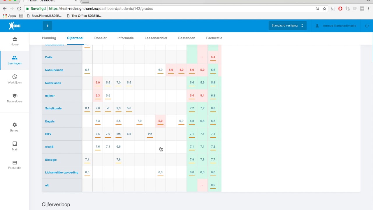Image resolution: width=373 pixels, height=210 pixels.
Task: Click Lichamelijke opvoeding subject link
Action: (x=62, y=172)
